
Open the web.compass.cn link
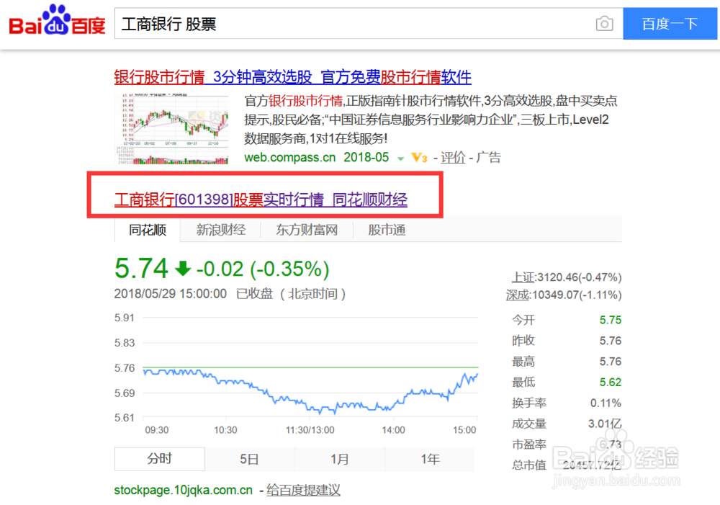click(x=289, y=158)
